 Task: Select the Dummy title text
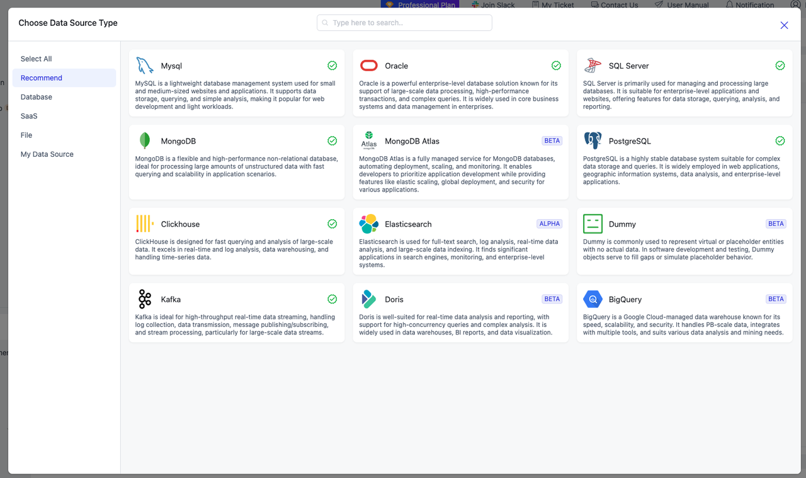pyautogui.click(x=622, y=224)
